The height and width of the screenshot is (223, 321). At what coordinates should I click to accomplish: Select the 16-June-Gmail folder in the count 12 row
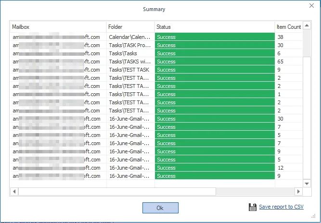(130, 168)
